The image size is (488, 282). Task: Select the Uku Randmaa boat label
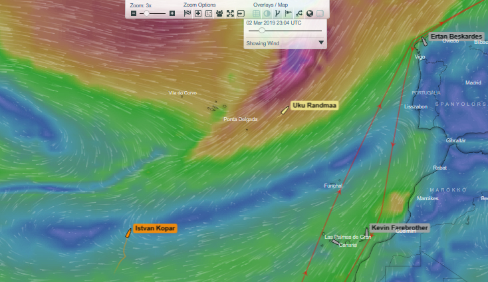[314, 105]
